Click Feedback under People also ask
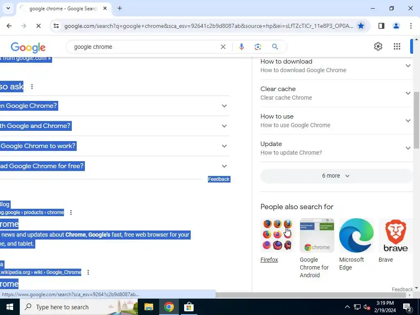The height and width of the screenshot is (315, 420). point(219,179)
